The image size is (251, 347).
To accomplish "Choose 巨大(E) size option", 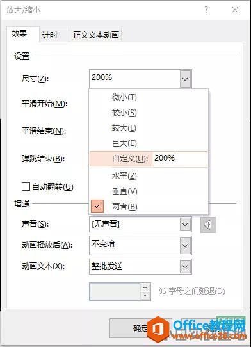I will (149, 143).
